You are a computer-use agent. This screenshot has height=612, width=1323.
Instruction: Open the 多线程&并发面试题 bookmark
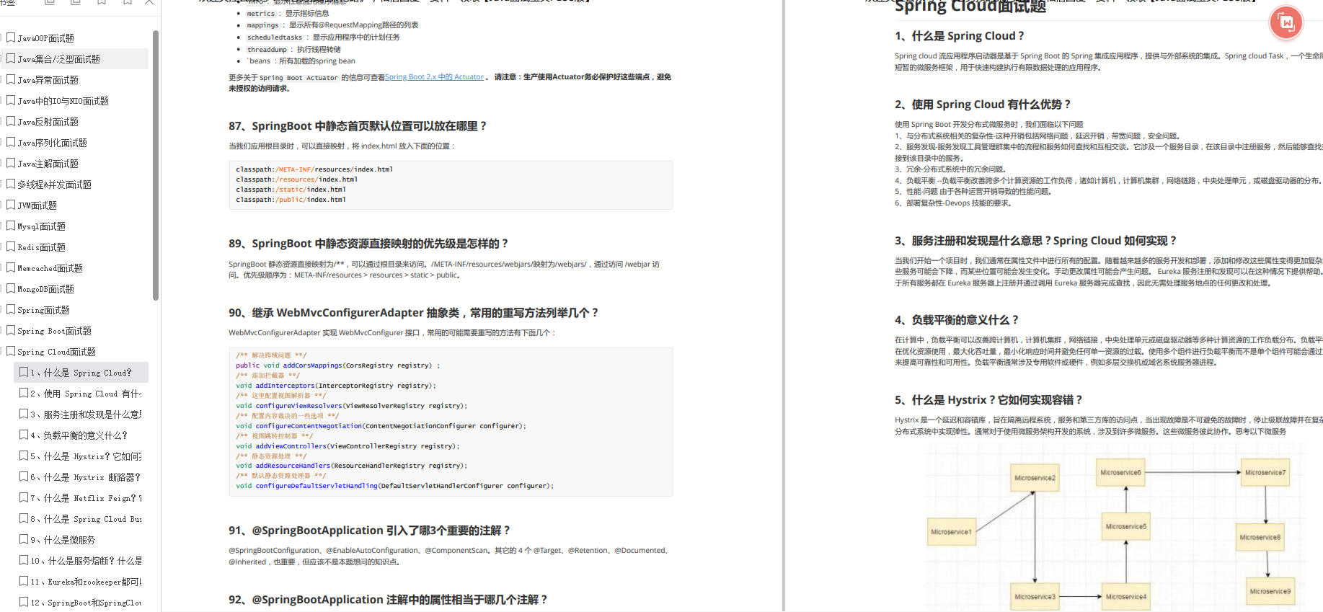tap(54, 185)
